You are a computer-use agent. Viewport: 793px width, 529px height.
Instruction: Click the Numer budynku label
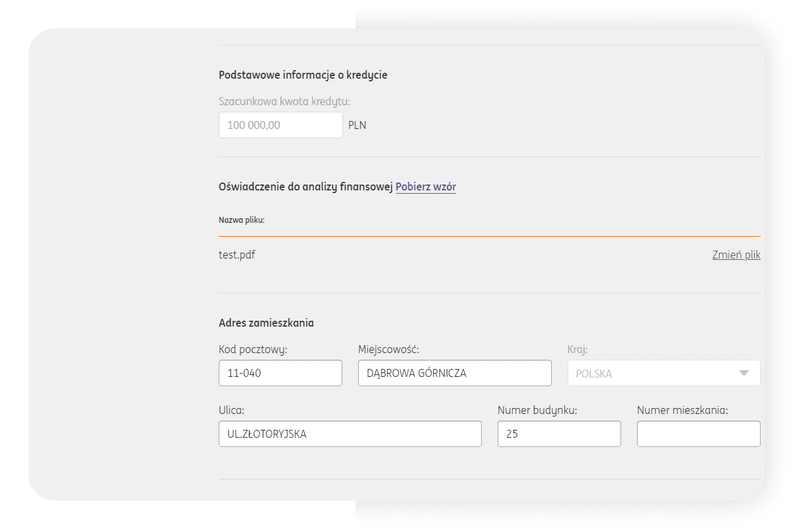point(537,410)
